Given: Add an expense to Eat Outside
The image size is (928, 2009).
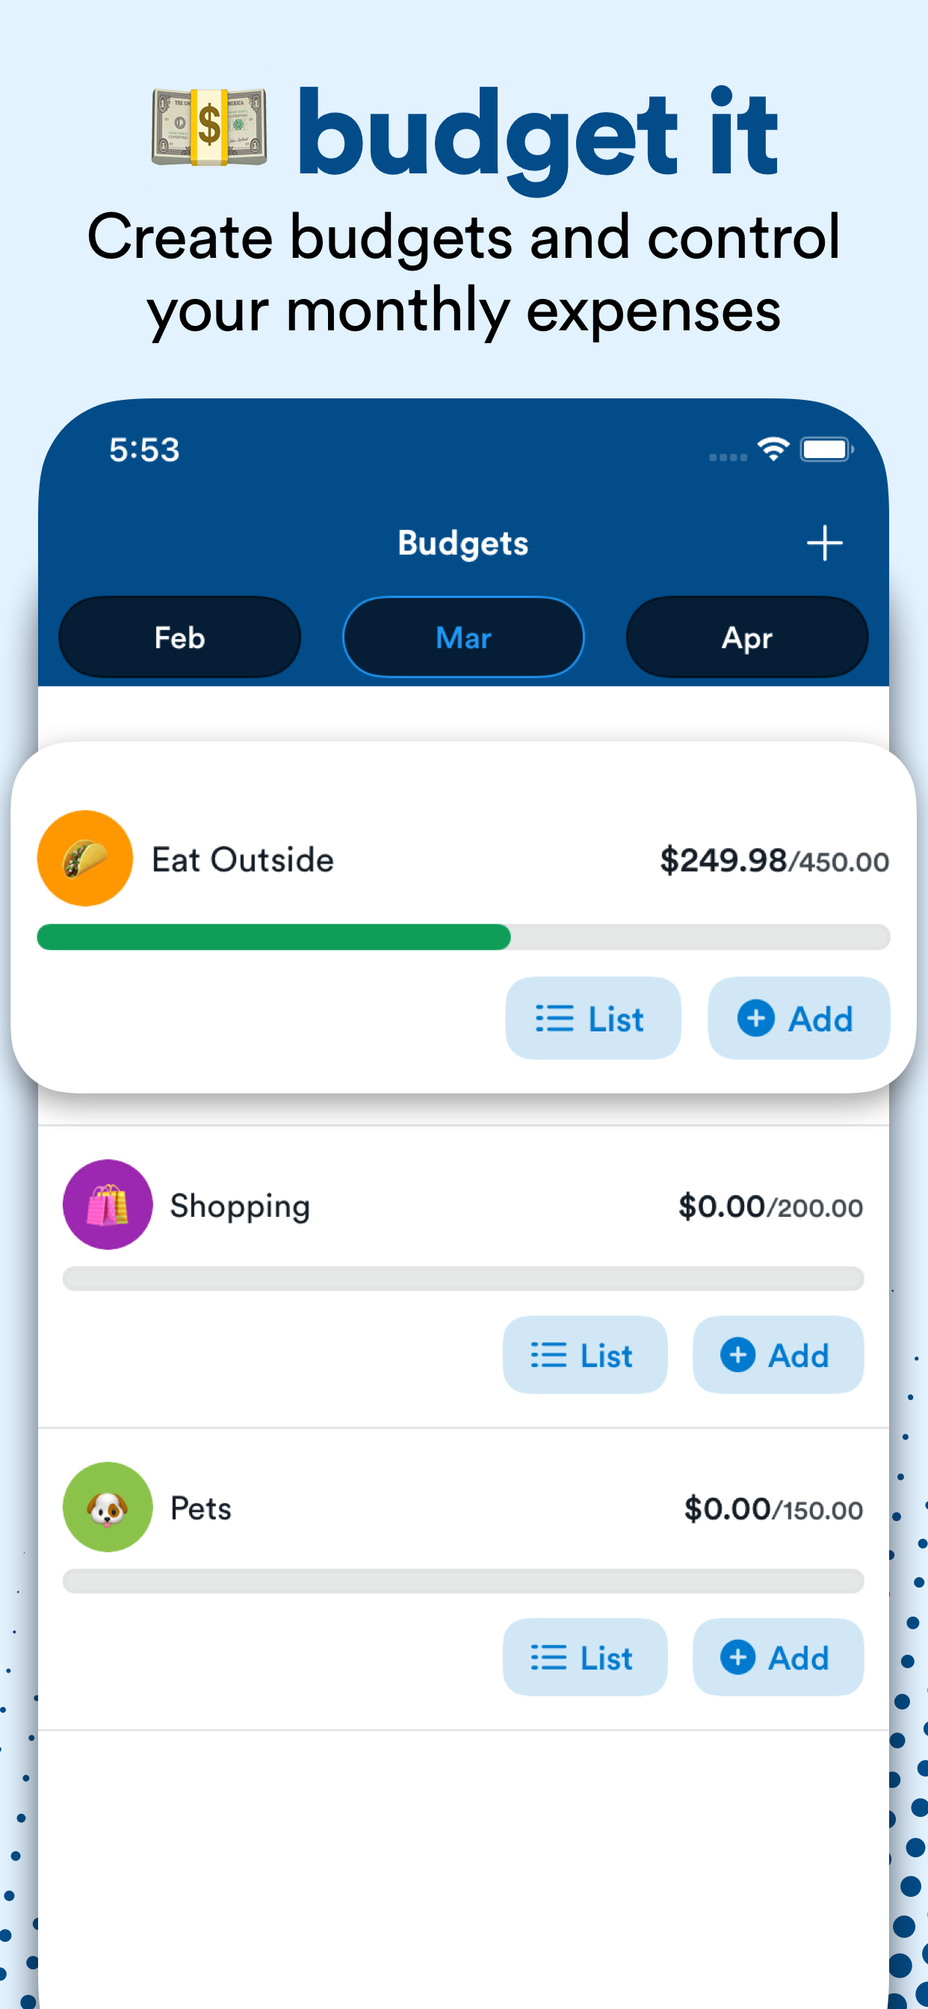Looking at the screenshot, I should click(x=799, y=1018).
